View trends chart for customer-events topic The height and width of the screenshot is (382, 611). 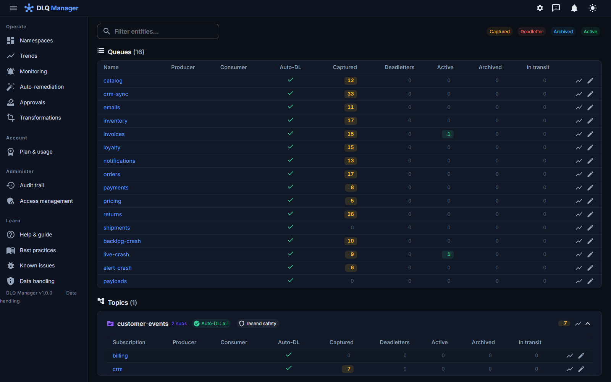pos(578,324)
